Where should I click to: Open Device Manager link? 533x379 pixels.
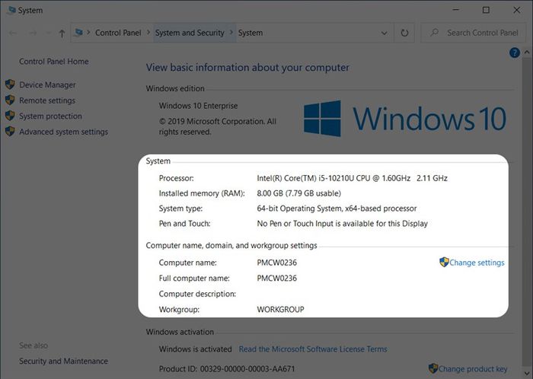pyautogui.click(x=47, y=85)
